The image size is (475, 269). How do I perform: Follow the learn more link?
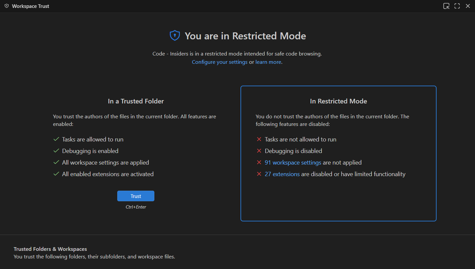click(x=268, y=62)
